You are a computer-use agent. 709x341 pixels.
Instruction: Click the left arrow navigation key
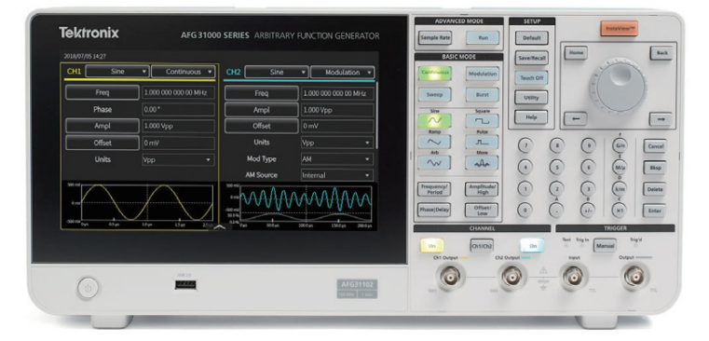(576, 119)
